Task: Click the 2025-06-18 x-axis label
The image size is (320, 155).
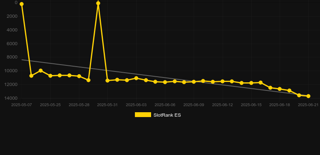Action: (x=279, y=105)
